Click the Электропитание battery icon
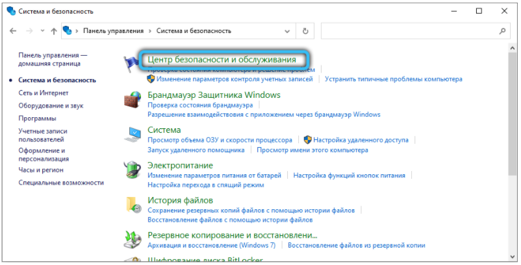The height and width of the screenshot is (265, 521). click(x=133, y=171)
